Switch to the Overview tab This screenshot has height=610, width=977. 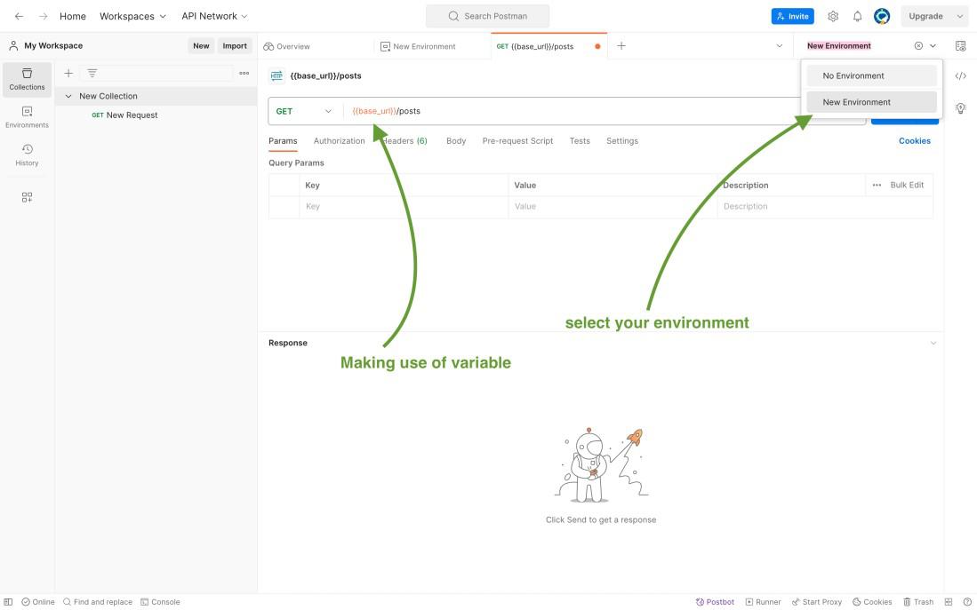286,47
